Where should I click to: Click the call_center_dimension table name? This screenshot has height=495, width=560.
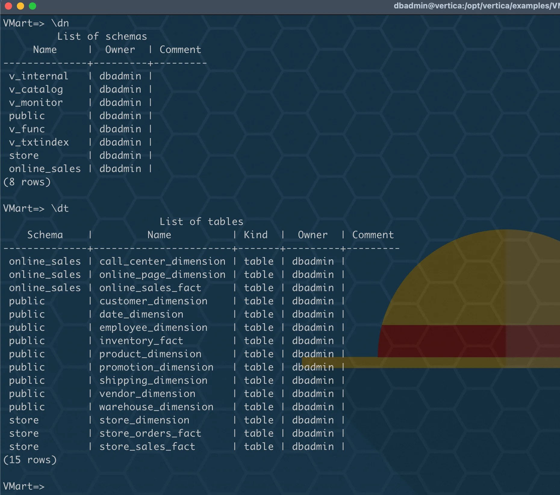point(162,261)
